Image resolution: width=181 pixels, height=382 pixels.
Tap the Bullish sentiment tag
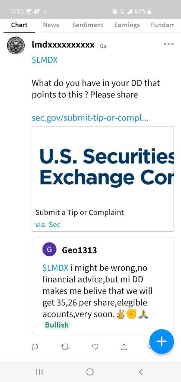[57, 325]
